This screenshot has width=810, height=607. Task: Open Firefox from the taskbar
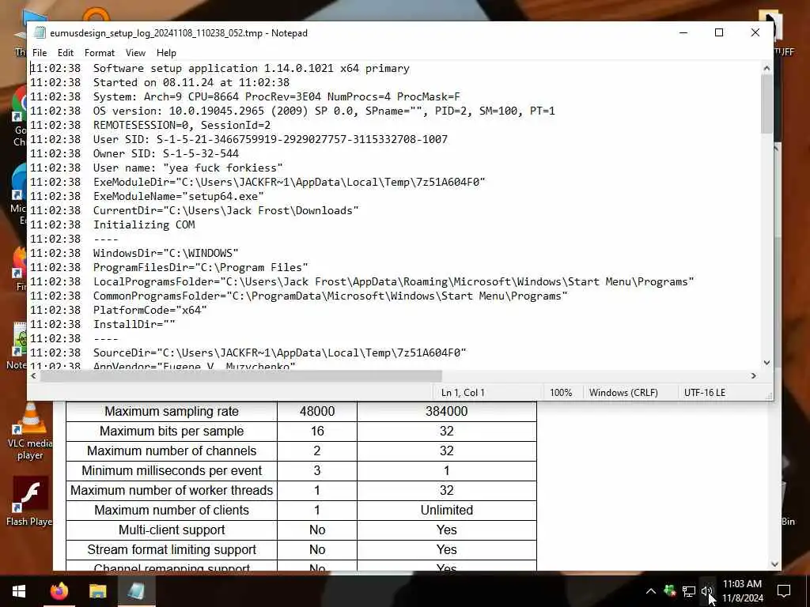point(59,591)
